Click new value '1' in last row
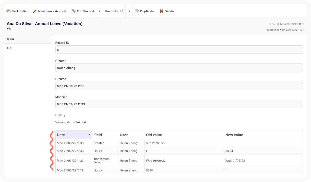 click(226, 170)
